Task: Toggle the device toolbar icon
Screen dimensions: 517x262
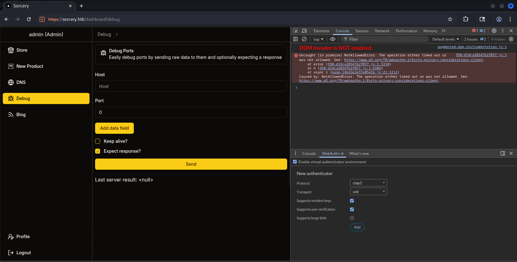Action: point(304,31)
